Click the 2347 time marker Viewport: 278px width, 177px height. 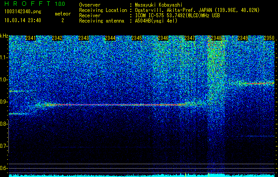[190, 38]
